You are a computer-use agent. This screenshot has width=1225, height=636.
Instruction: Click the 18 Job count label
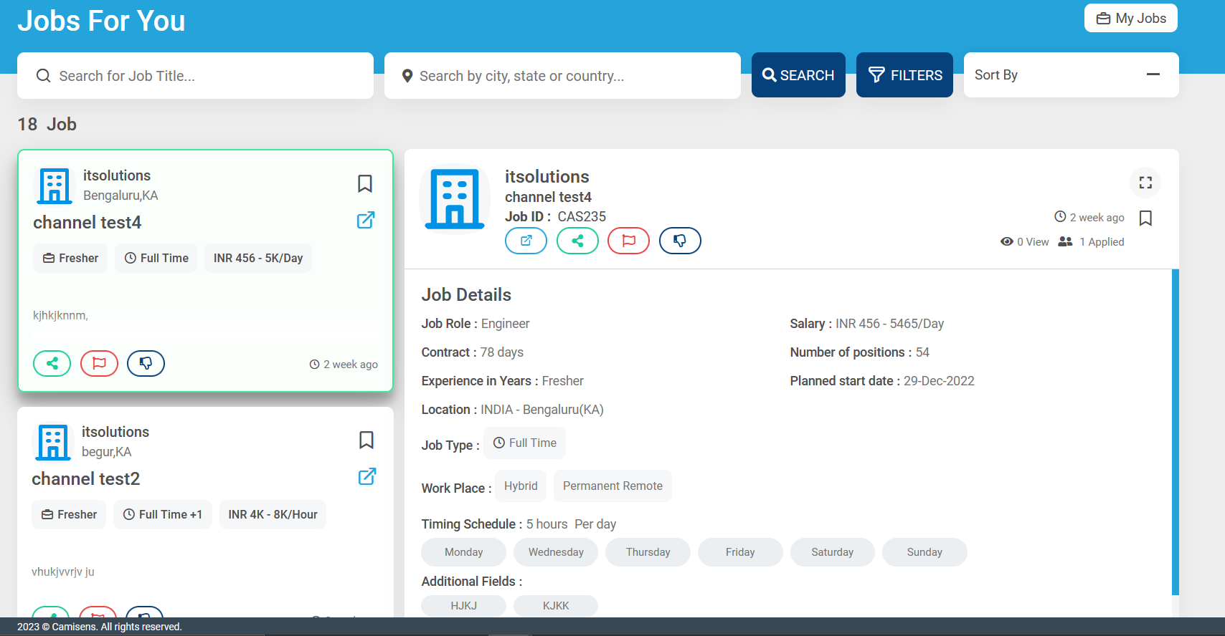coord(47,125)
